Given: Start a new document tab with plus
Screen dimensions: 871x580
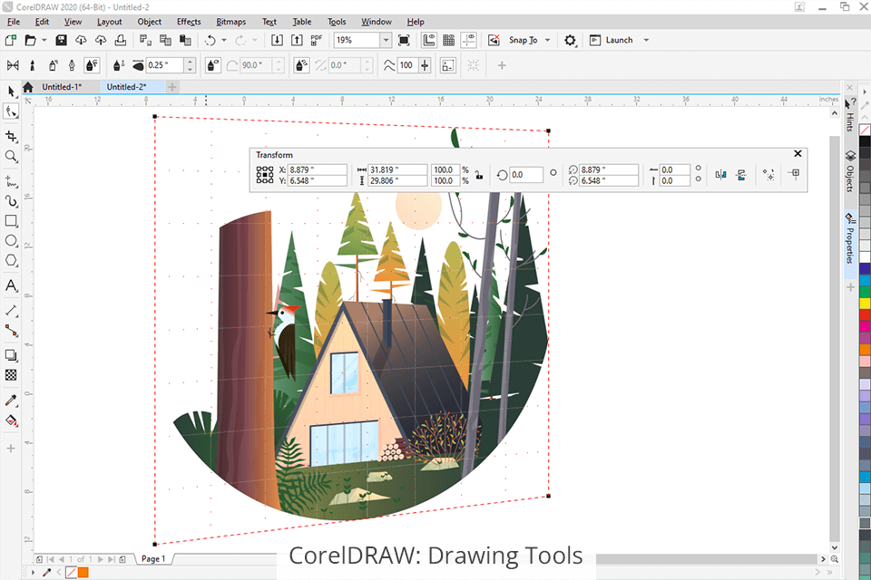Looking at the screenshot, I should (172, 87).
